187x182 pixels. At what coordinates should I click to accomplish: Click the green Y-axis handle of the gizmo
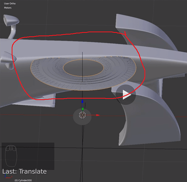click(x=83, y=109)
